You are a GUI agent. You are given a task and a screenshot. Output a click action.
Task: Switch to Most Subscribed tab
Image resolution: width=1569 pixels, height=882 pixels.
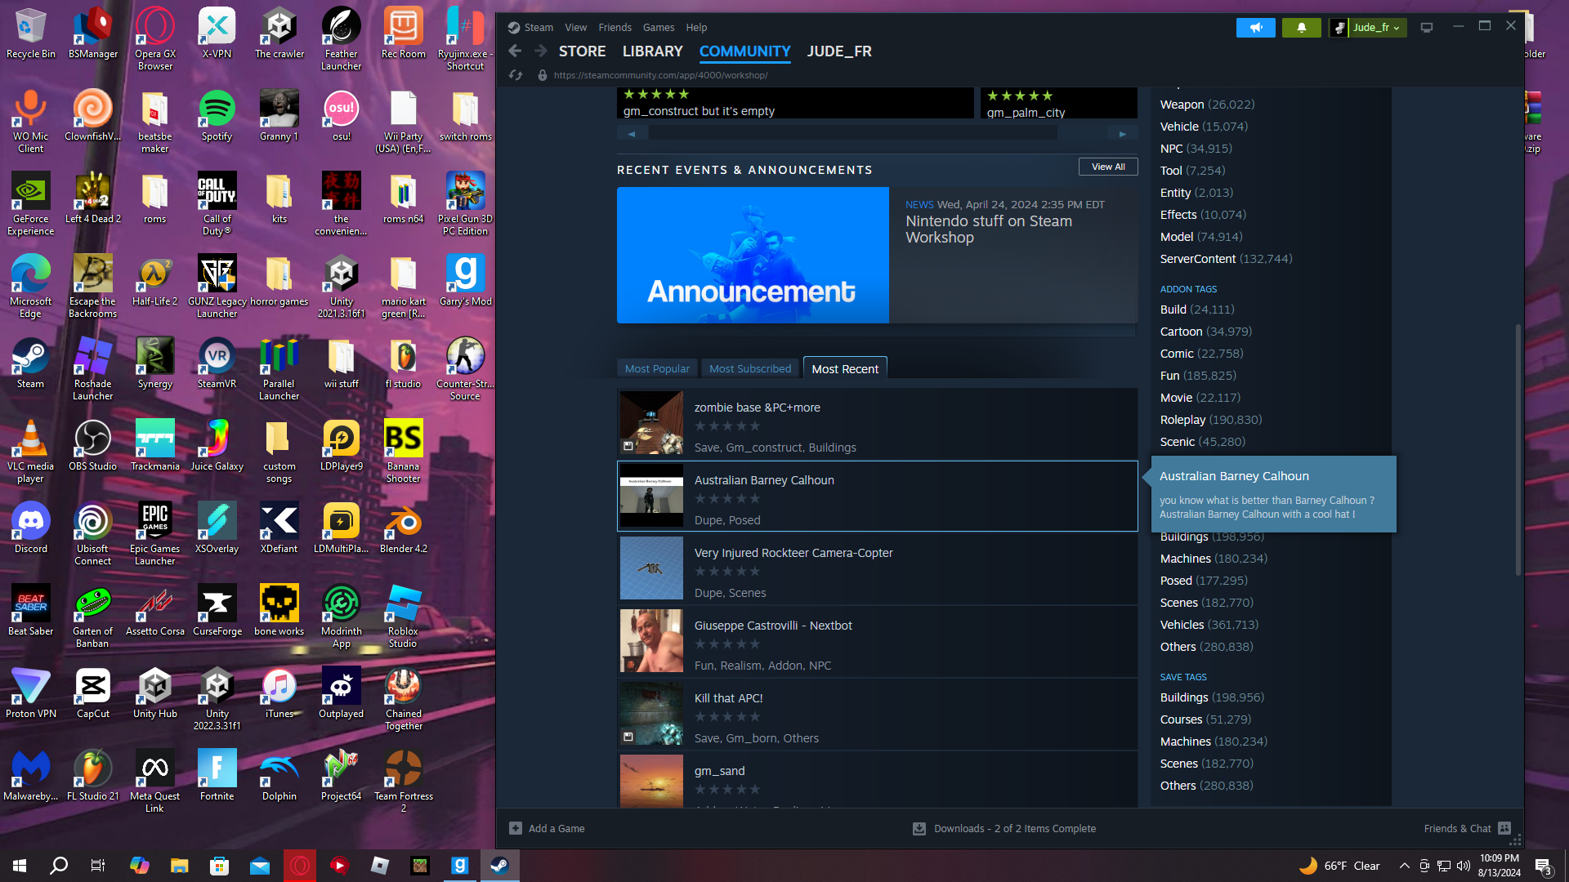click(750, 369)
